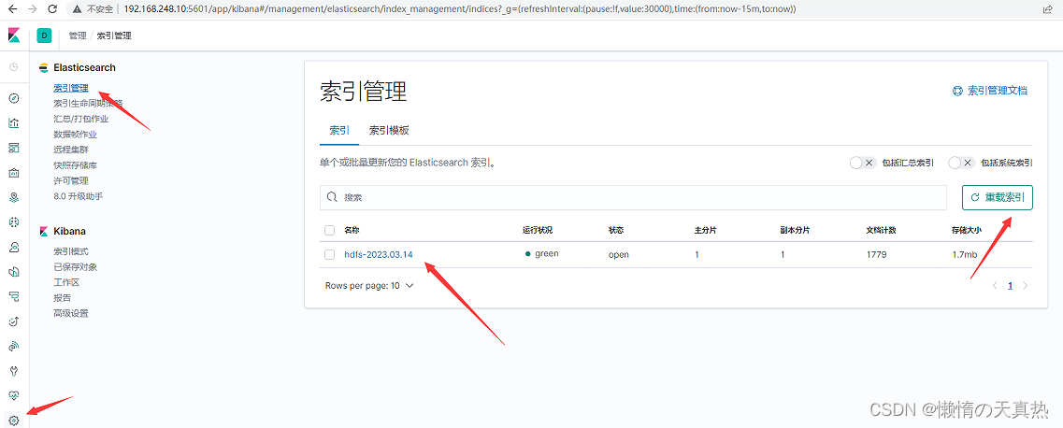Check the hdfs-2023.03.14 row checkbox
1063x428 pixels.
pyautogui.click(x=329, y=254)
